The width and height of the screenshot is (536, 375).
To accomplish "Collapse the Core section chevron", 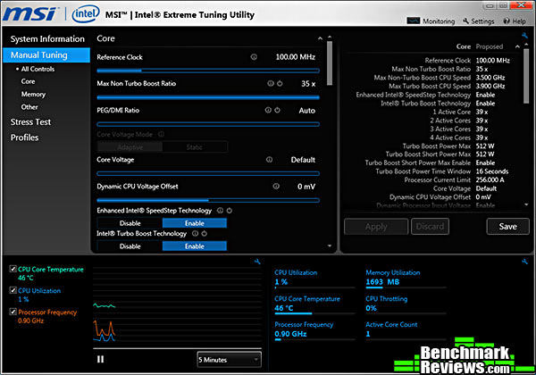I will 320,38.
